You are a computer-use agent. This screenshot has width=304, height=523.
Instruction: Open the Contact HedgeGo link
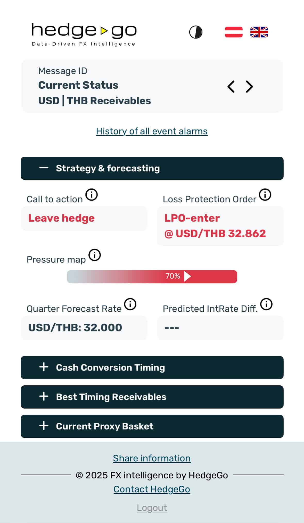[152, 489]
